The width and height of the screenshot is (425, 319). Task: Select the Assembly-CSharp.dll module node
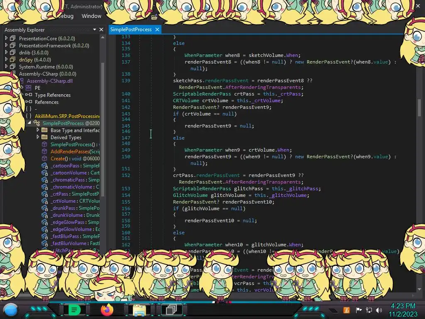point(50,81)
